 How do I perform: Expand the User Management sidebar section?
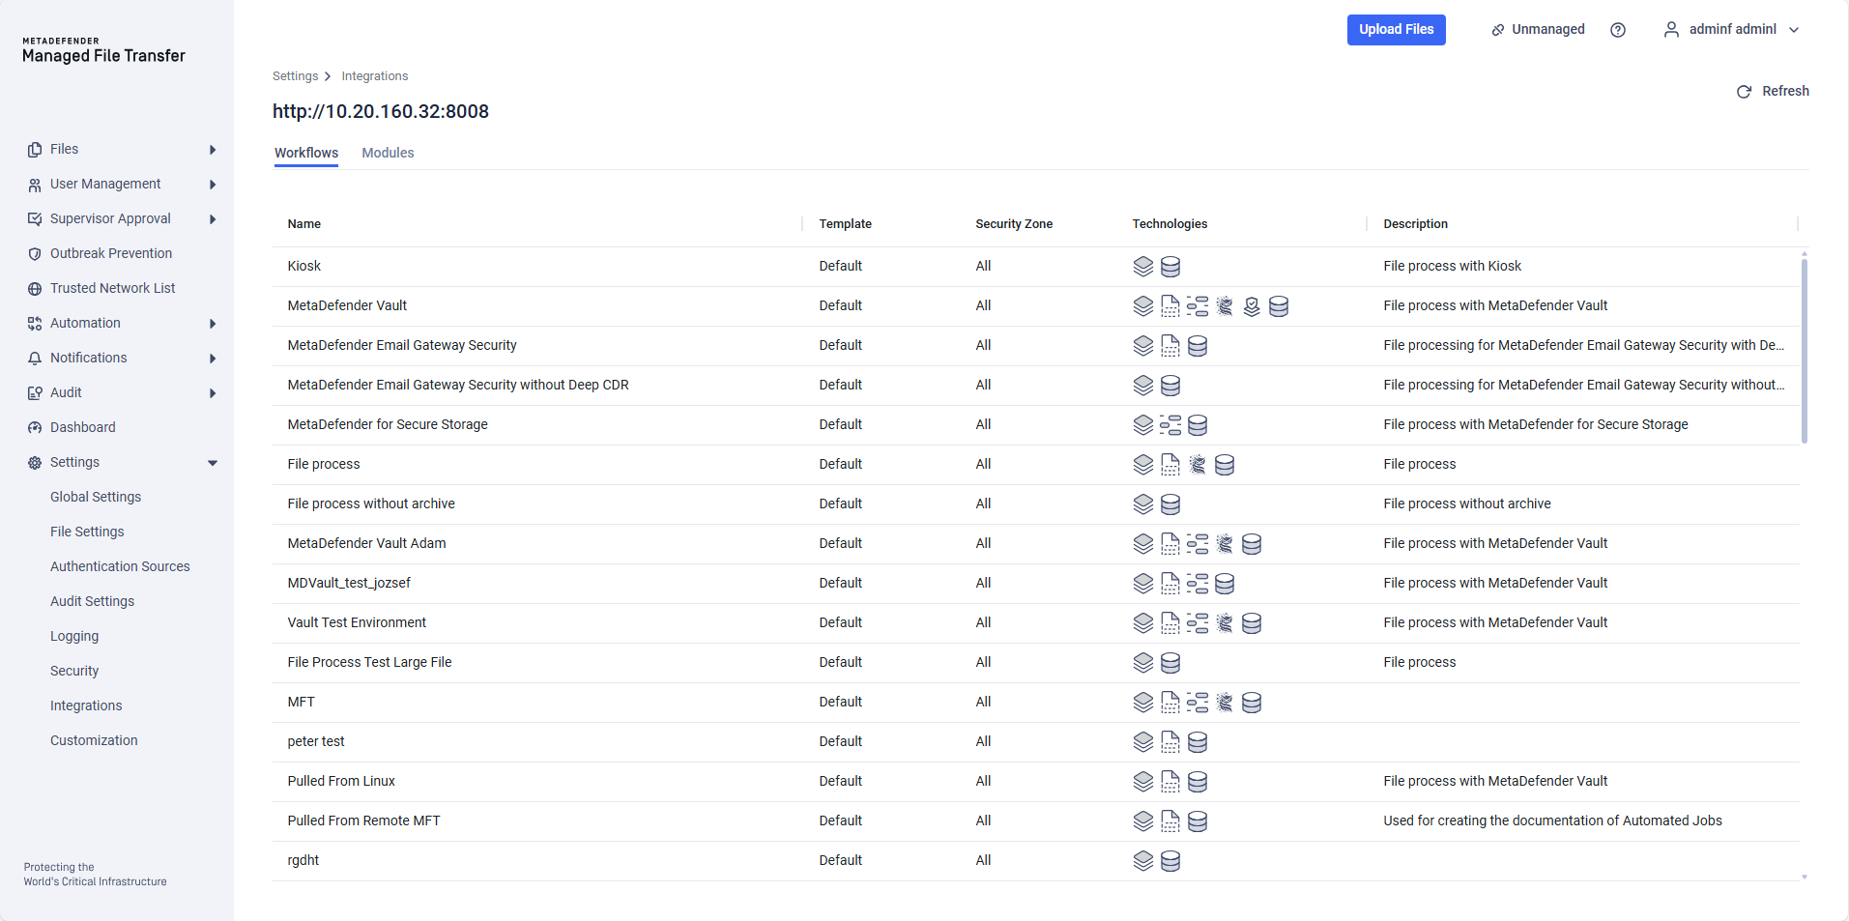(x=212, y=184)
